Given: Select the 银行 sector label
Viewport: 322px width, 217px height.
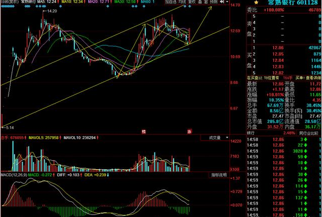Looking at the screenshot, I should click(x=251, y=133).
